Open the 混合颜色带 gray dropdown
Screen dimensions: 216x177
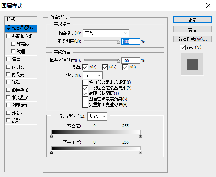click(97, 116)
